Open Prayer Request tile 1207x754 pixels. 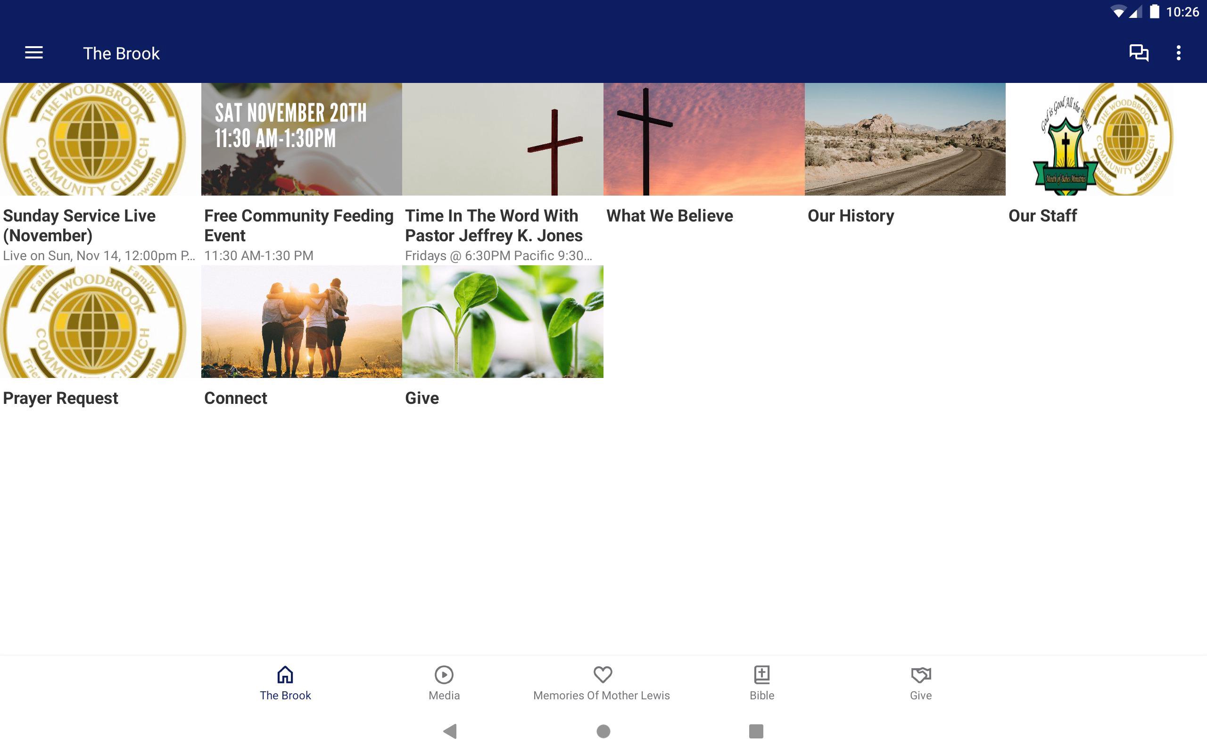pos(100,322)
